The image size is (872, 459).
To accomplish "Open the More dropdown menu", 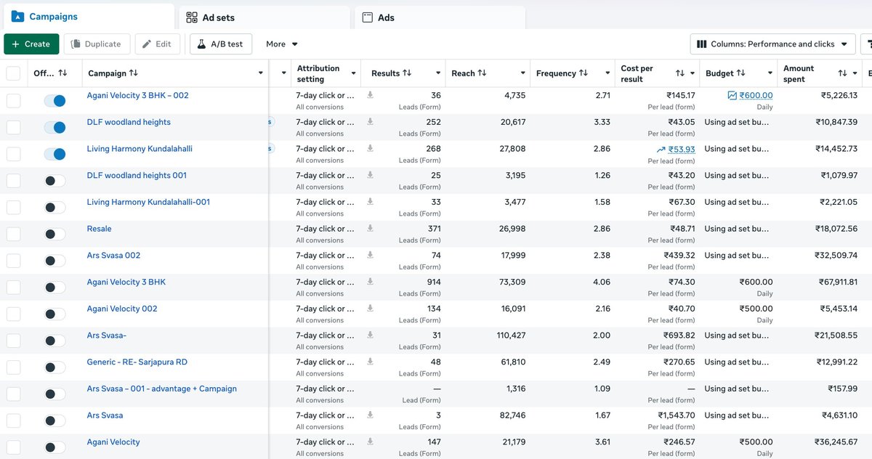I will (x=282, y=44).
